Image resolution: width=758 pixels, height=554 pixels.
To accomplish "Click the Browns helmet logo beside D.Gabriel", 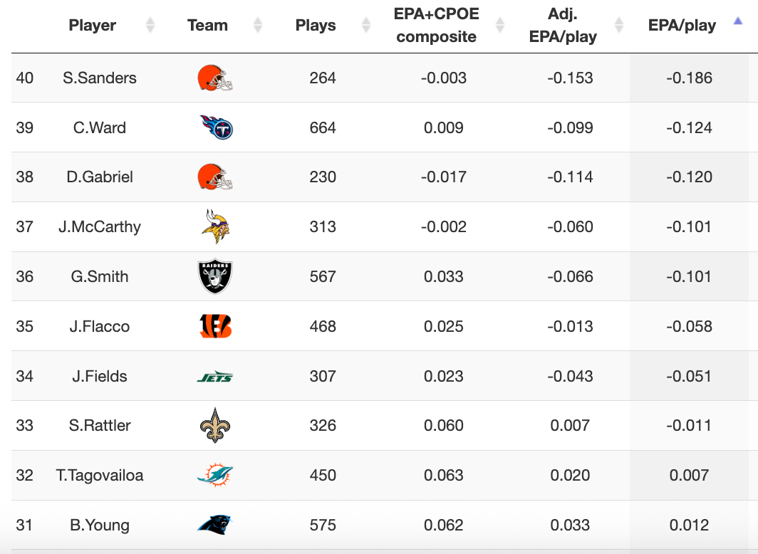I will (214, 177).
